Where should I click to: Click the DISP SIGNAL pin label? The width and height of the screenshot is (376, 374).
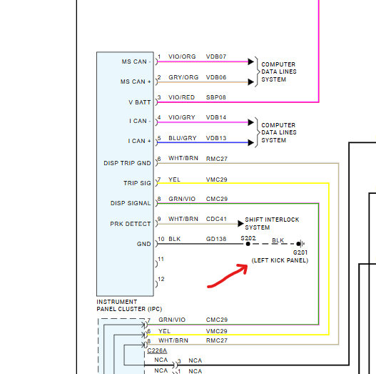tap(131, 203)
